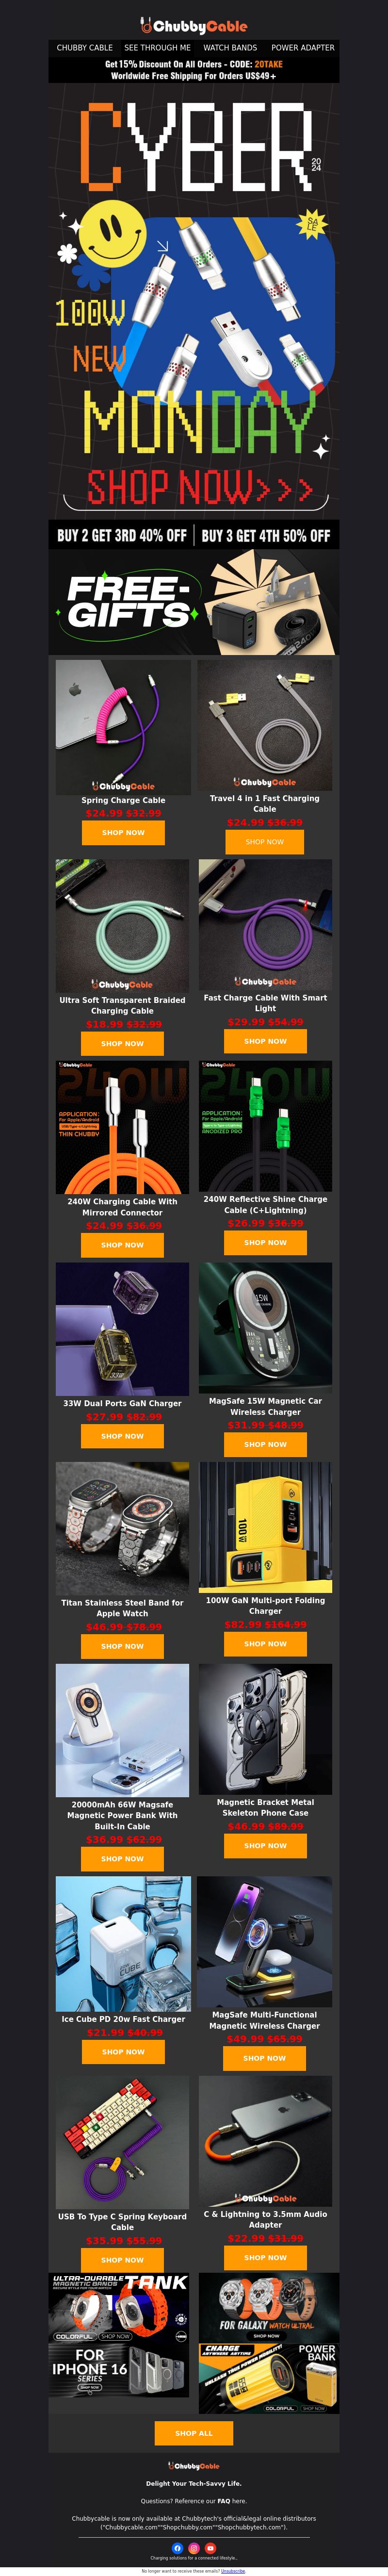Click the Unsubscribe link
Viewport: 388px width, 2576px height.
point(232,2570)
